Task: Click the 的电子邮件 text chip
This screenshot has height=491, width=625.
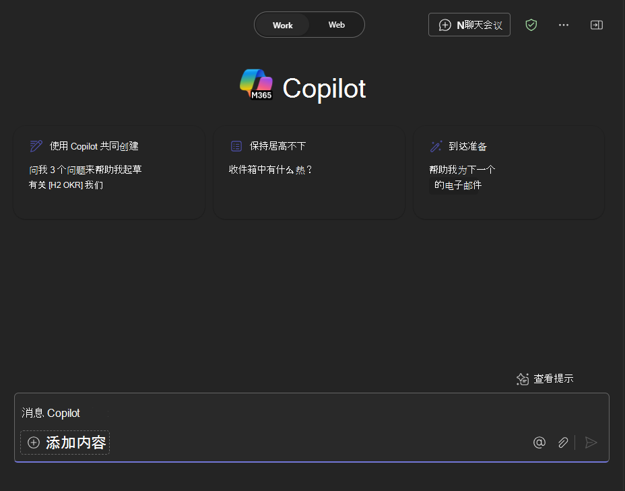Action: click(x=458, y=185)
